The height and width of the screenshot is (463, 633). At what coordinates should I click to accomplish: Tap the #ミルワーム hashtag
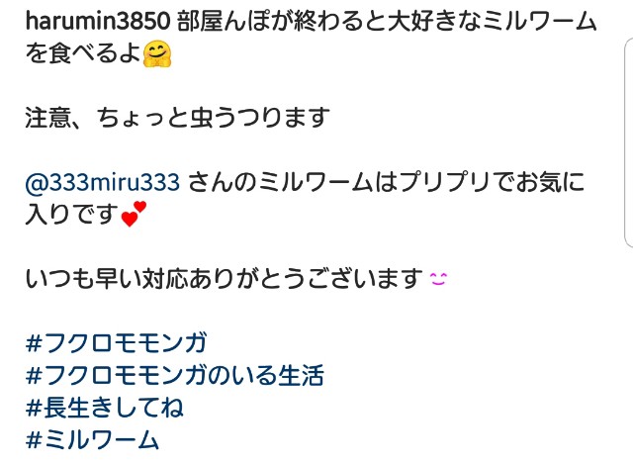click(92, 439)
